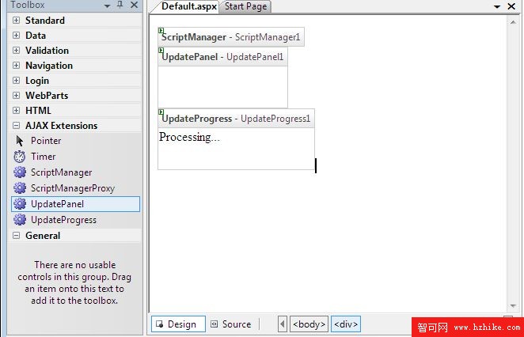
Task: Expand the Standard toolbox group
Action: 17,21
